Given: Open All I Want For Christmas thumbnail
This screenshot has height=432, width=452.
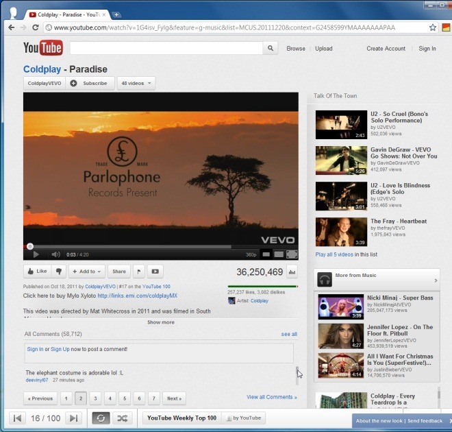Looking at the screenshot, I should coord(341,365).
